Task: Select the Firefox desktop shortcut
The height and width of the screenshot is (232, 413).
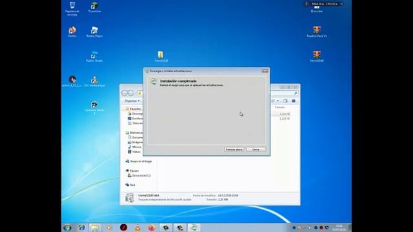Action: click(x=72, y=32)
